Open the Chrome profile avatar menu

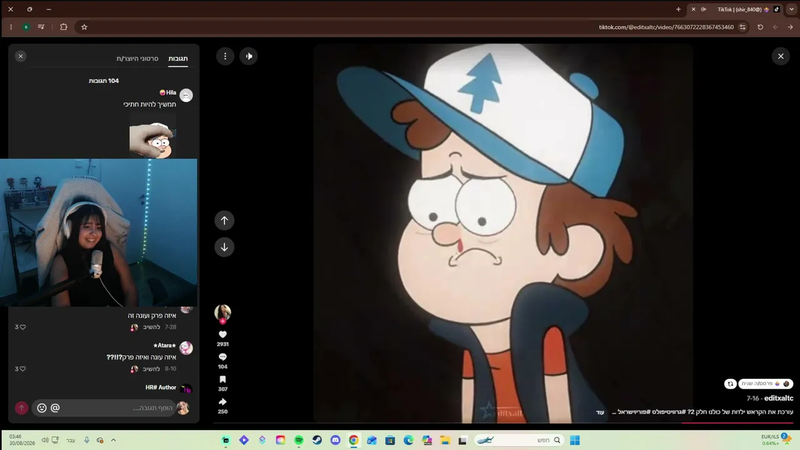[x=26, y=27]
